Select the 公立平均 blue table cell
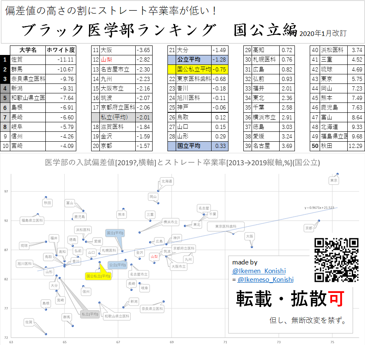 (x=194, y=60)
